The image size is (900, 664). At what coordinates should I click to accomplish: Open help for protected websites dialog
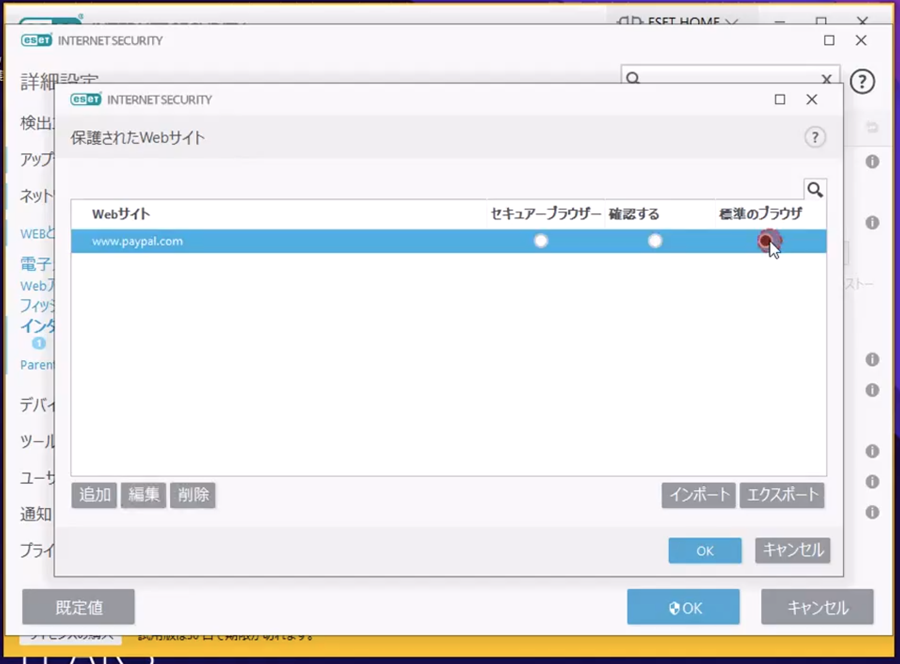(815, 137)
